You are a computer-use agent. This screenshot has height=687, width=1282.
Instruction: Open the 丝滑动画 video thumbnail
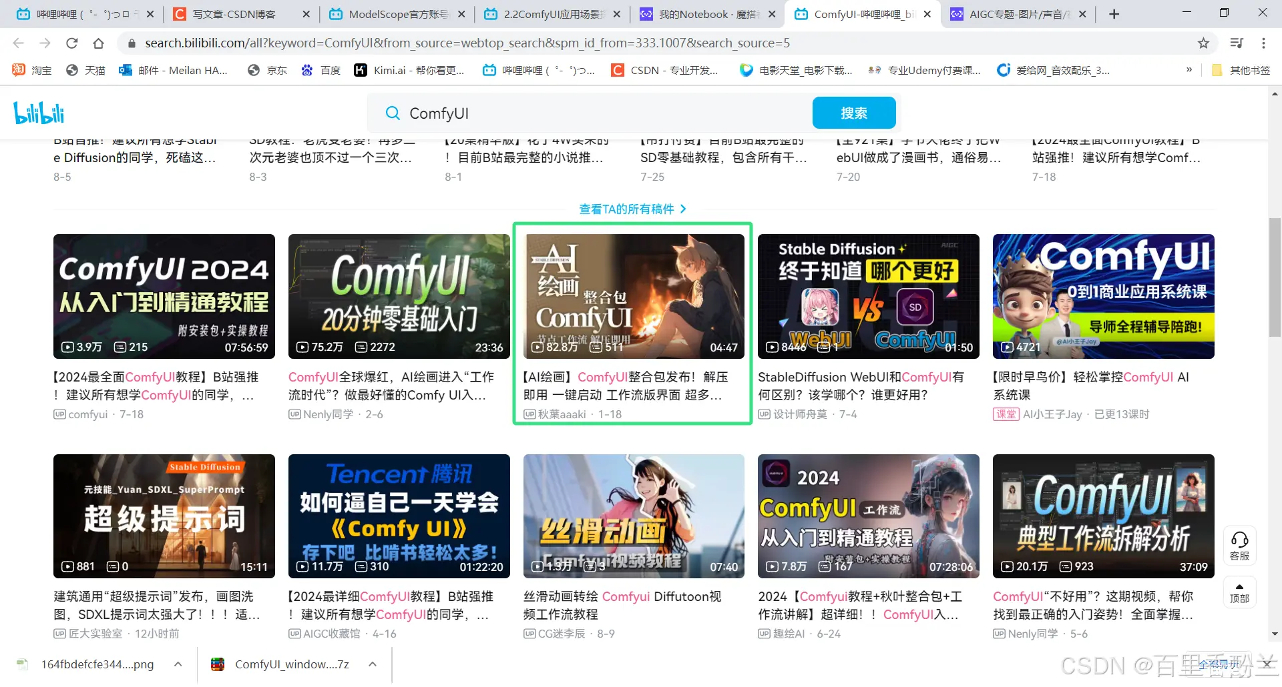coord(634,516)
